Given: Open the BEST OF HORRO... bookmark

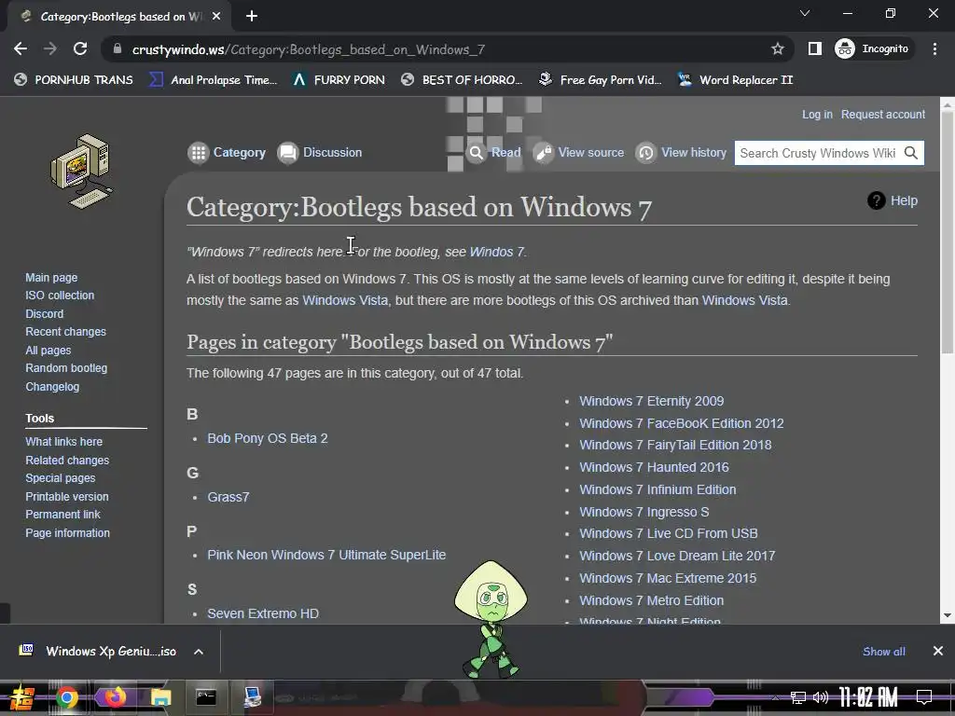Looking at the screenshot, I should pyautogui.click(x=462, y=80).
